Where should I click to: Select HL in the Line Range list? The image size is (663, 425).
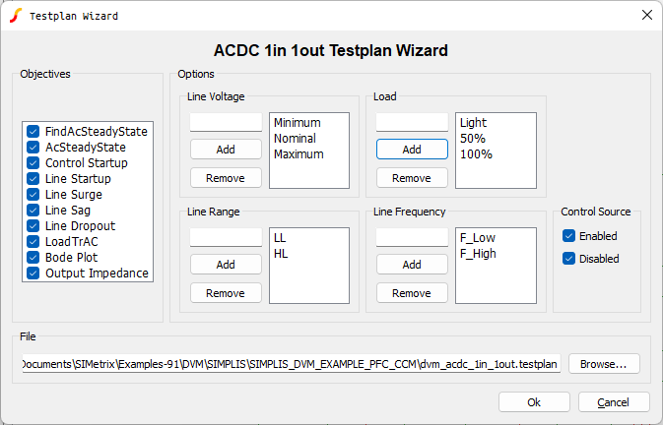pos(281,254)
